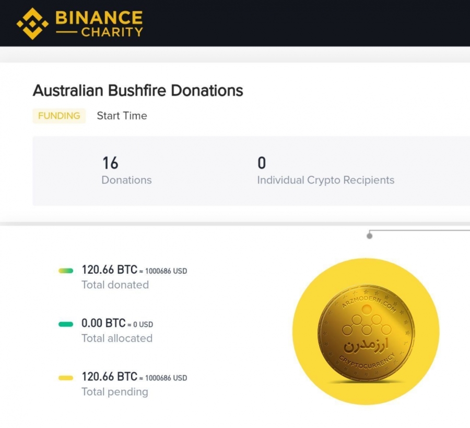Image resolution: width=470 pixels, height=428 pixels.
Task: Click the gray timeline dot marker
Action: 370,236
